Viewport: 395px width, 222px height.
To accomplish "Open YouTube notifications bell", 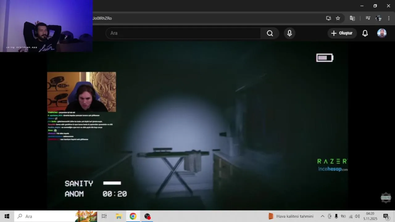I will 365,33.
